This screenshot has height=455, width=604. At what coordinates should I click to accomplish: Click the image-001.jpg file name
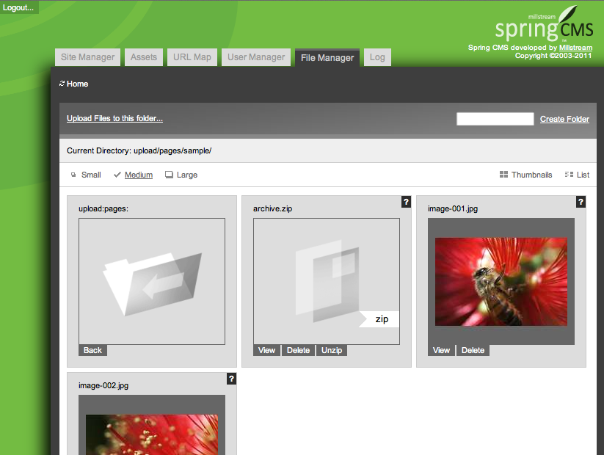point(453,209)
